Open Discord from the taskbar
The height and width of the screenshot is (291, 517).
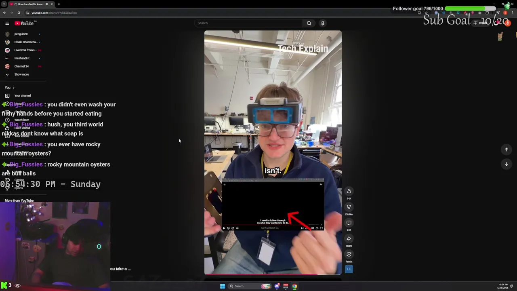pyautogui.click(x=277, y=286)
